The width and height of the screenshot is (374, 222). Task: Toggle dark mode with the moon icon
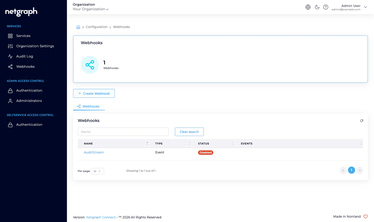pyautogui.click(x=317, y=7)
